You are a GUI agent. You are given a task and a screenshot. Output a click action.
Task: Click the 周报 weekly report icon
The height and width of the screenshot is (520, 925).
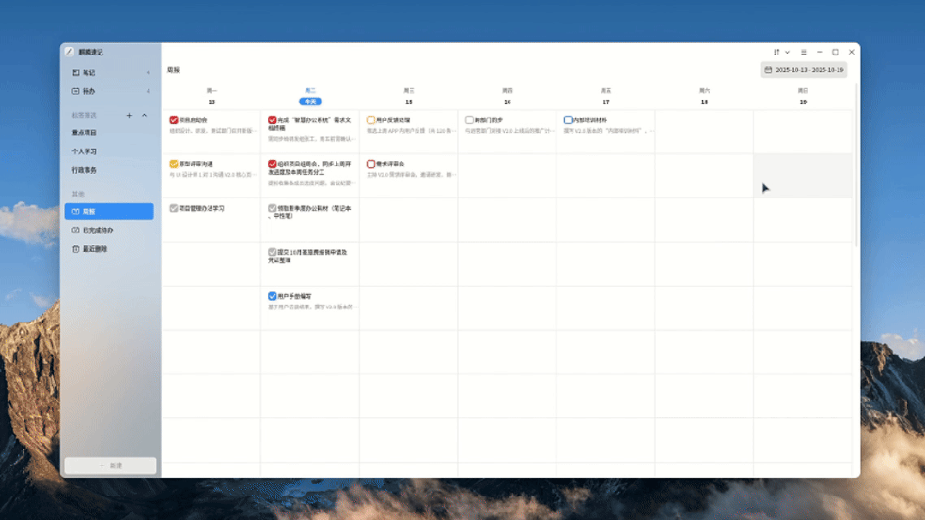[75, 212]
